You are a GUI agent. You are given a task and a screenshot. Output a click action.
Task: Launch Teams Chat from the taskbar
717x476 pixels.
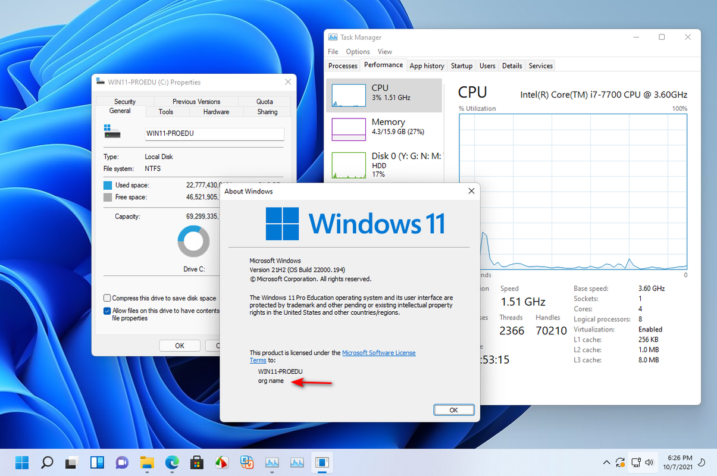[122, 462]
